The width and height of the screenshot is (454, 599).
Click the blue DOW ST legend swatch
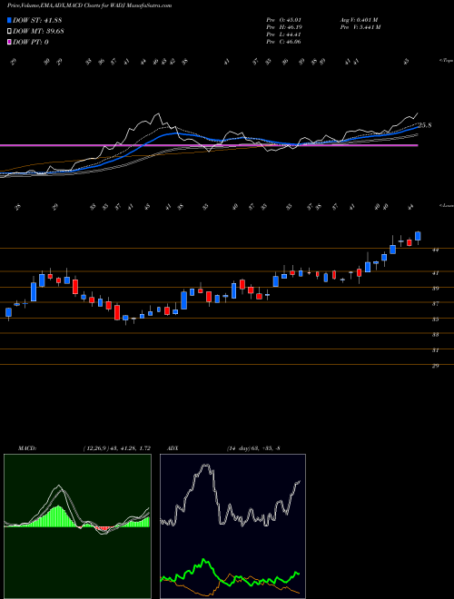(x=9, y=20)
